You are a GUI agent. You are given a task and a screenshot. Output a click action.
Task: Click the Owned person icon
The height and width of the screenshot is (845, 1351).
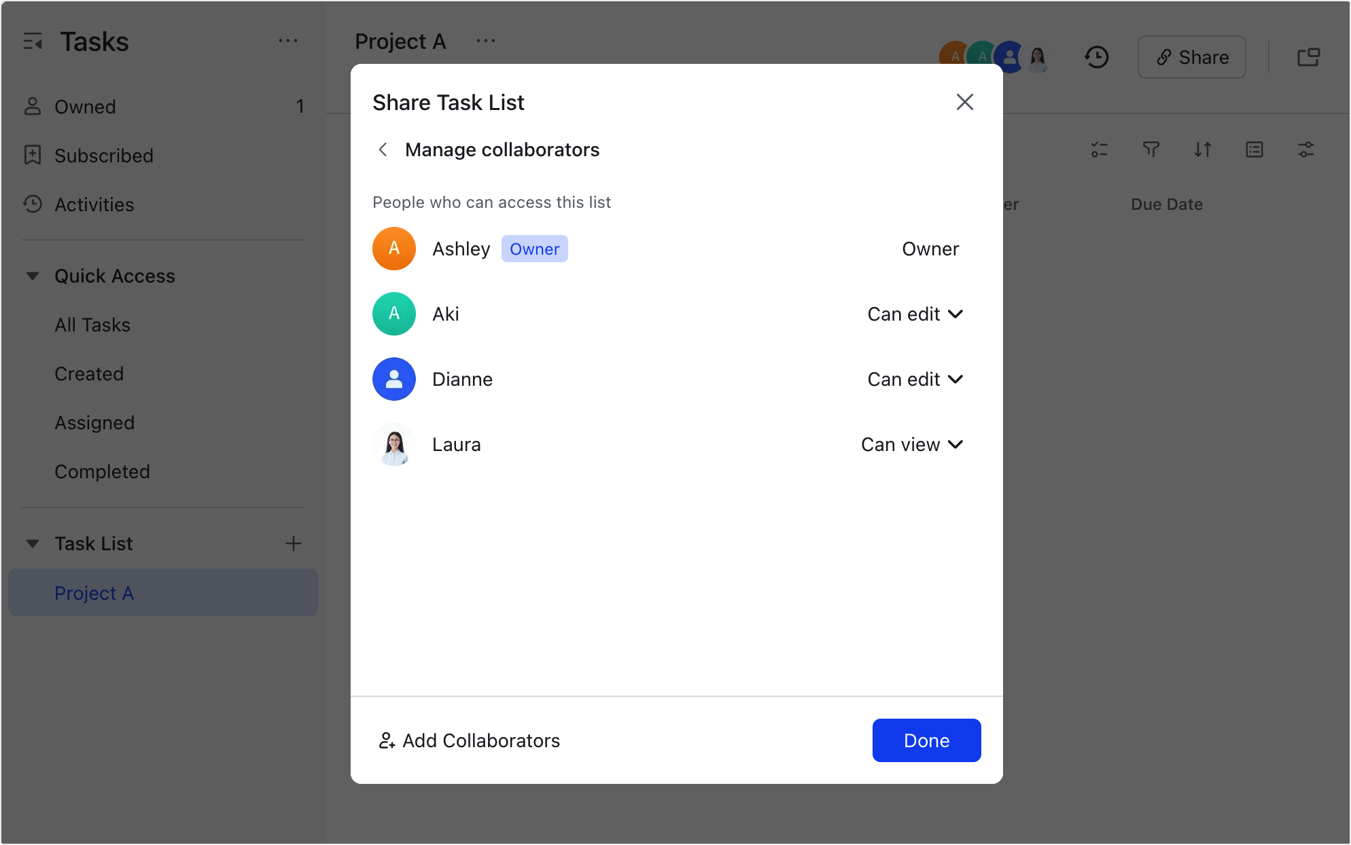(x=32, y=106)
